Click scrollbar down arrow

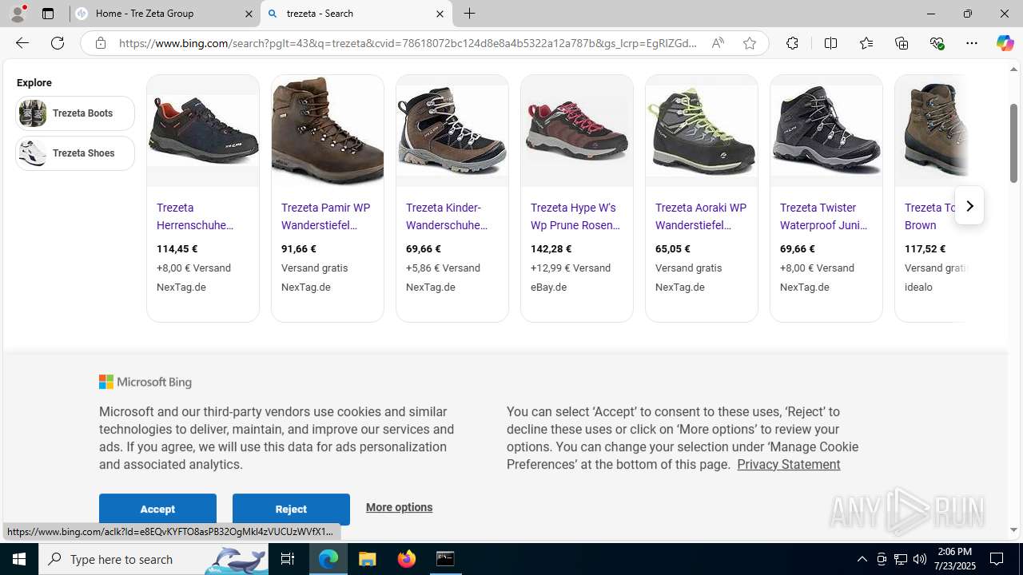pos(1013,529)
